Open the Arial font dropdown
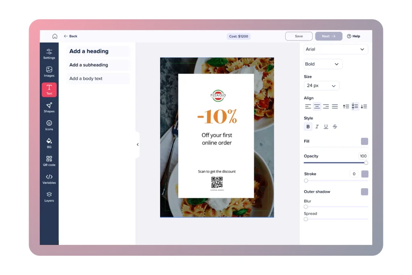Screen dimensions: 412x275 (x=336, y=49)
